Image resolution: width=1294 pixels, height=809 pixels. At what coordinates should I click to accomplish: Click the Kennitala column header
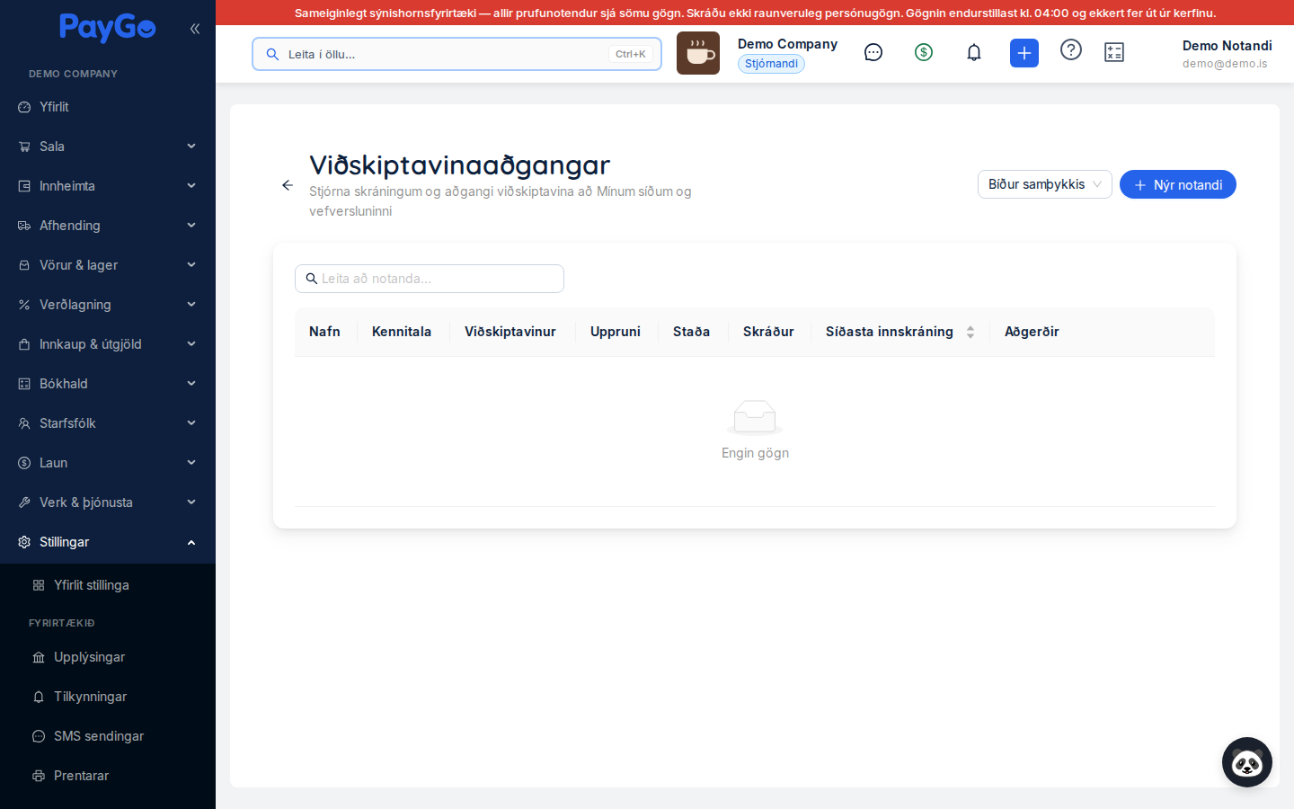[x=402, y=332]
